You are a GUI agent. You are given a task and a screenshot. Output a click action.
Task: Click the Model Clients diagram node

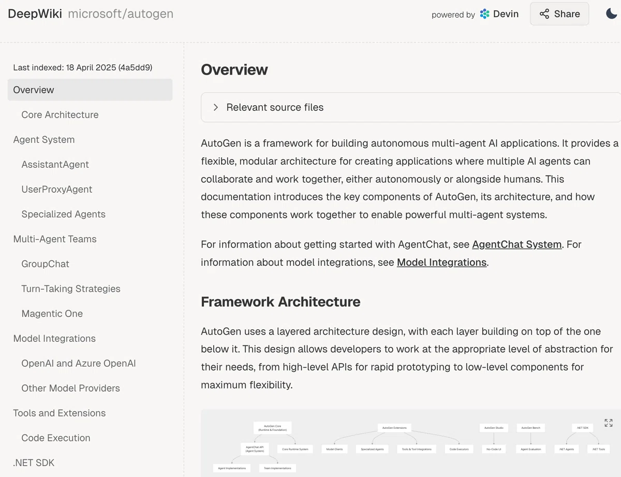tap(335, 449)
